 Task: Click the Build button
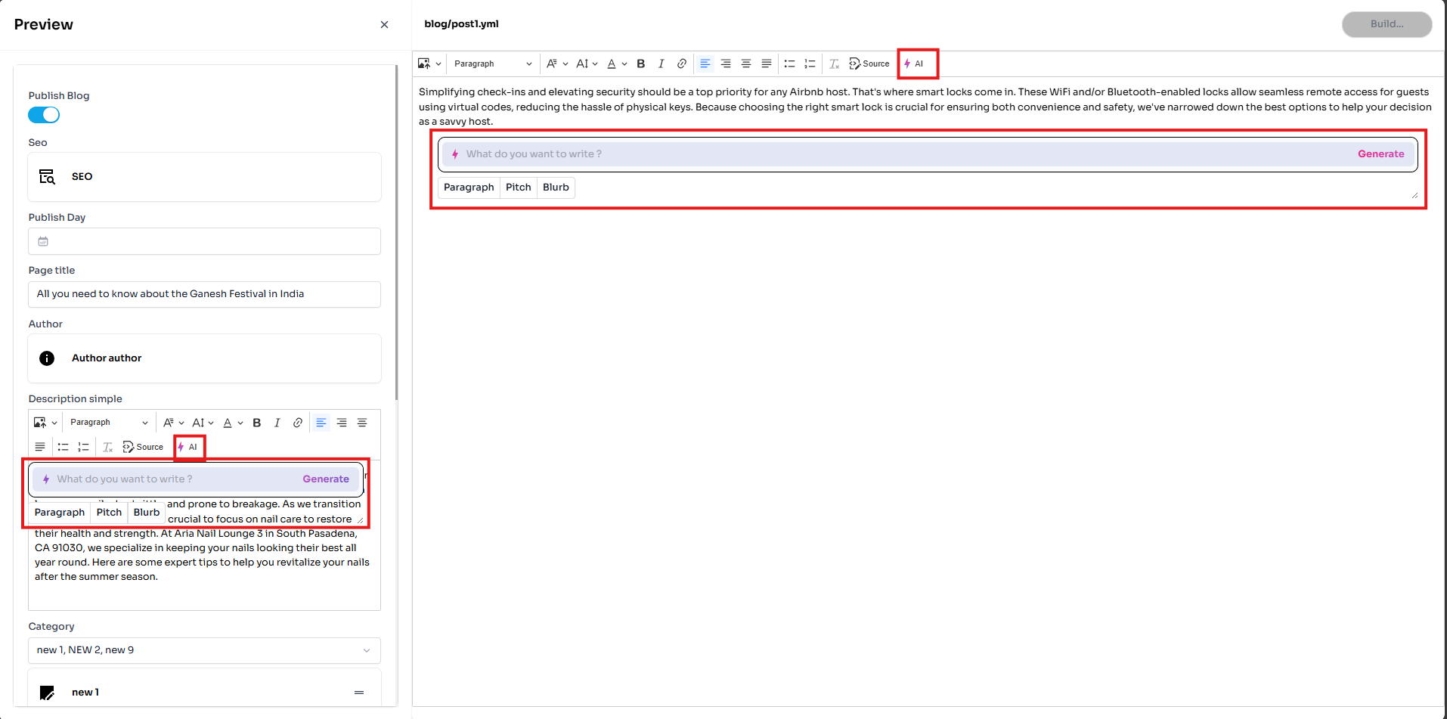pyautogui.click(x=1387, y=24)
